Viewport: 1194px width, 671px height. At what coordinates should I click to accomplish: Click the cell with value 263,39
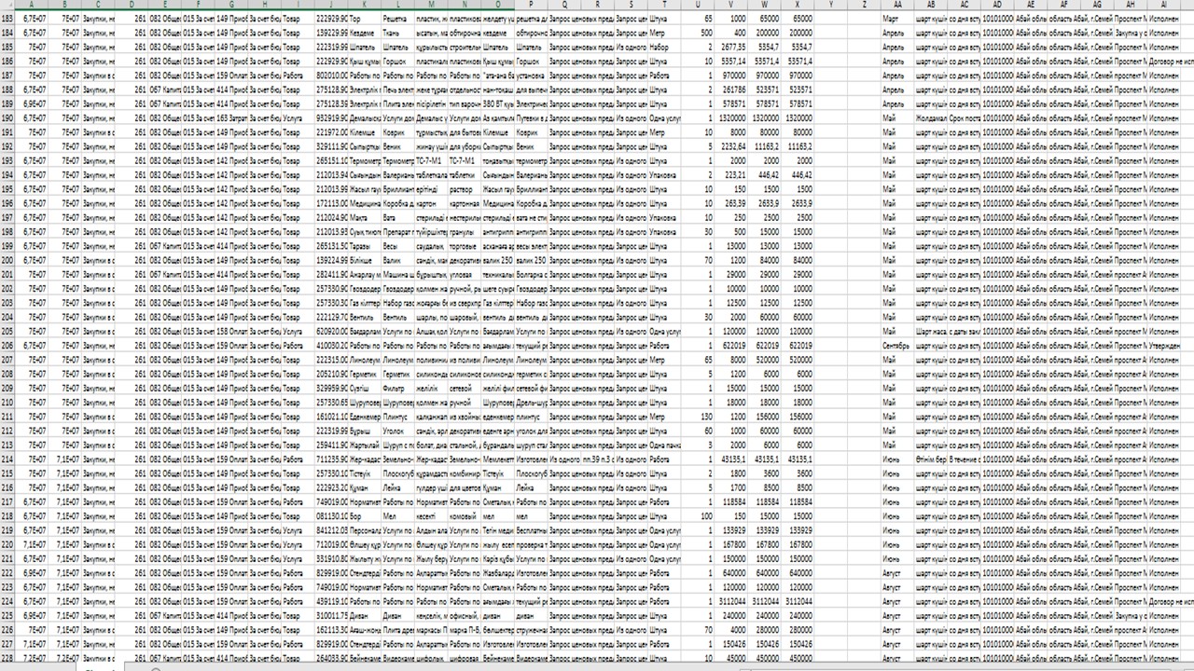click(x=730, y=203)
